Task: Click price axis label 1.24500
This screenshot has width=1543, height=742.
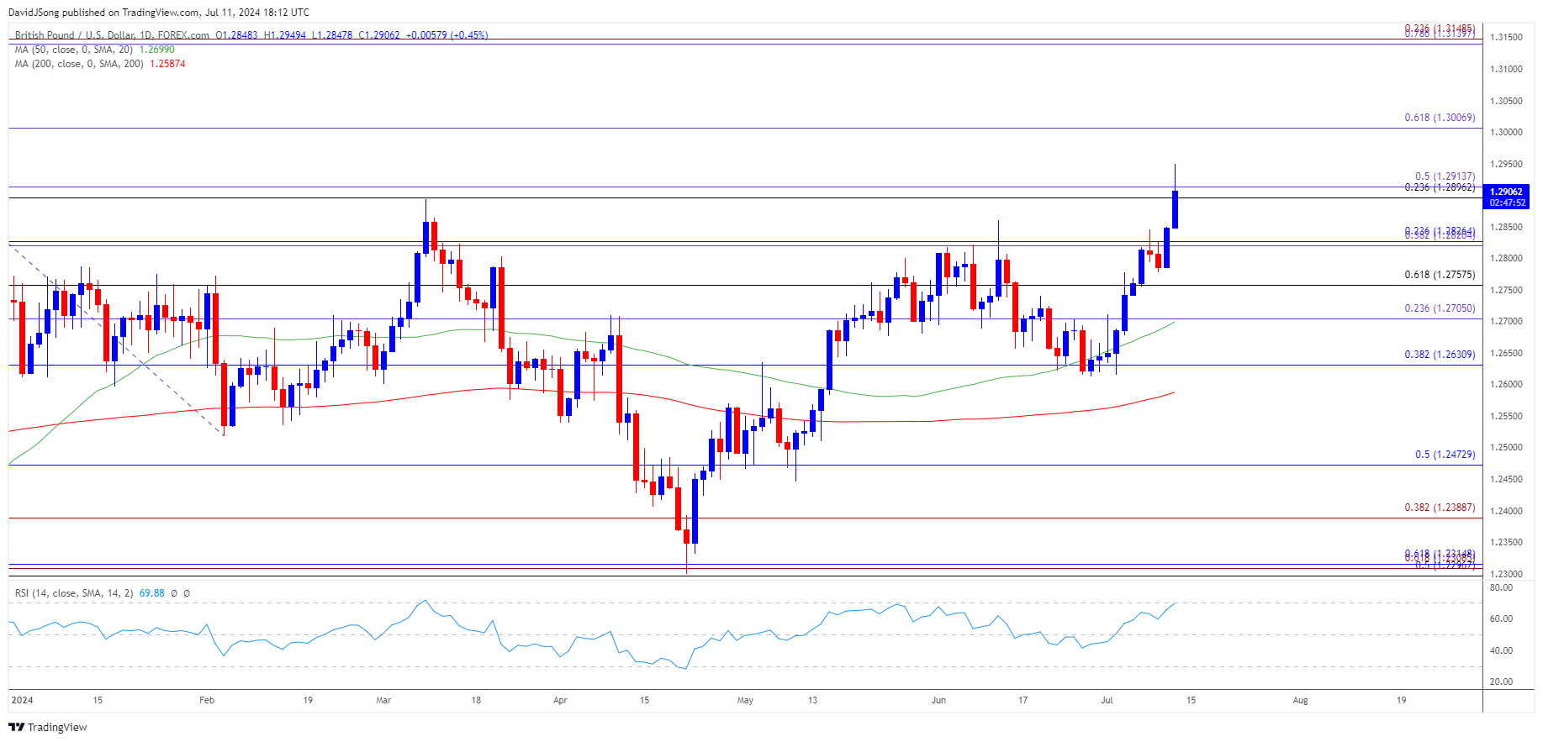Action: [1506, 479]
